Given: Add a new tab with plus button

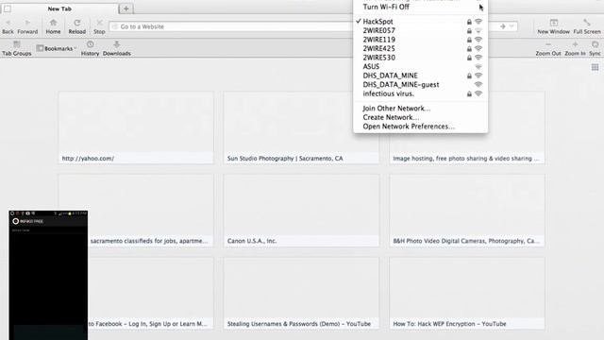Looking at the screenshot, I should (x=126, y=8).
